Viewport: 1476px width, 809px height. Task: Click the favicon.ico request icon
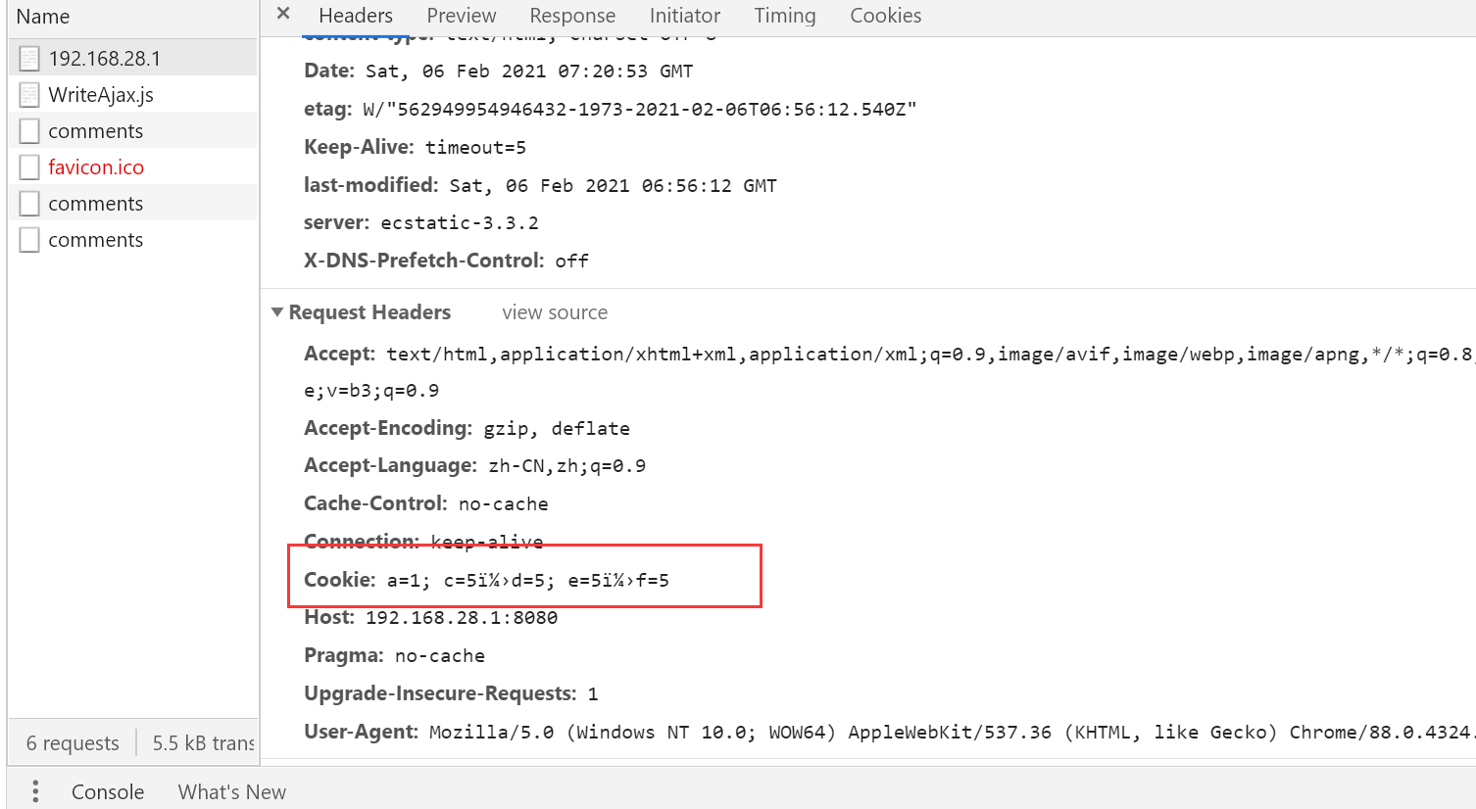click(29, 167)
